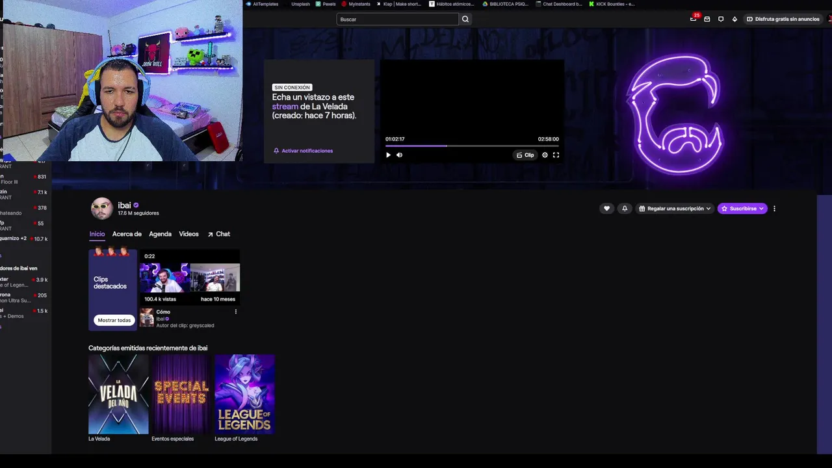832x468 pixels.
Task: Open the KICK Bounties bookmark
Action: (x=612, y=4)
